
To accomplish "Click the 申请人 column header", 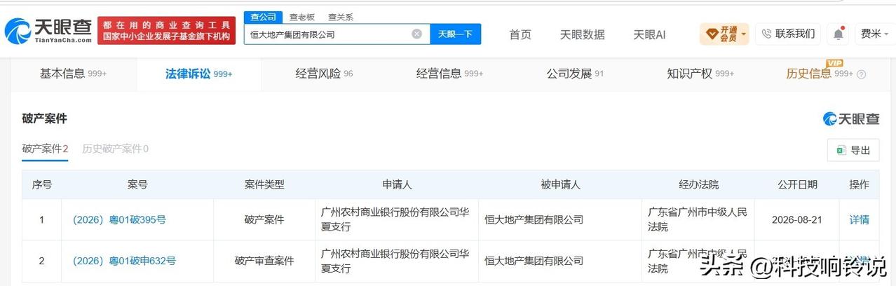I will [397, 184].
